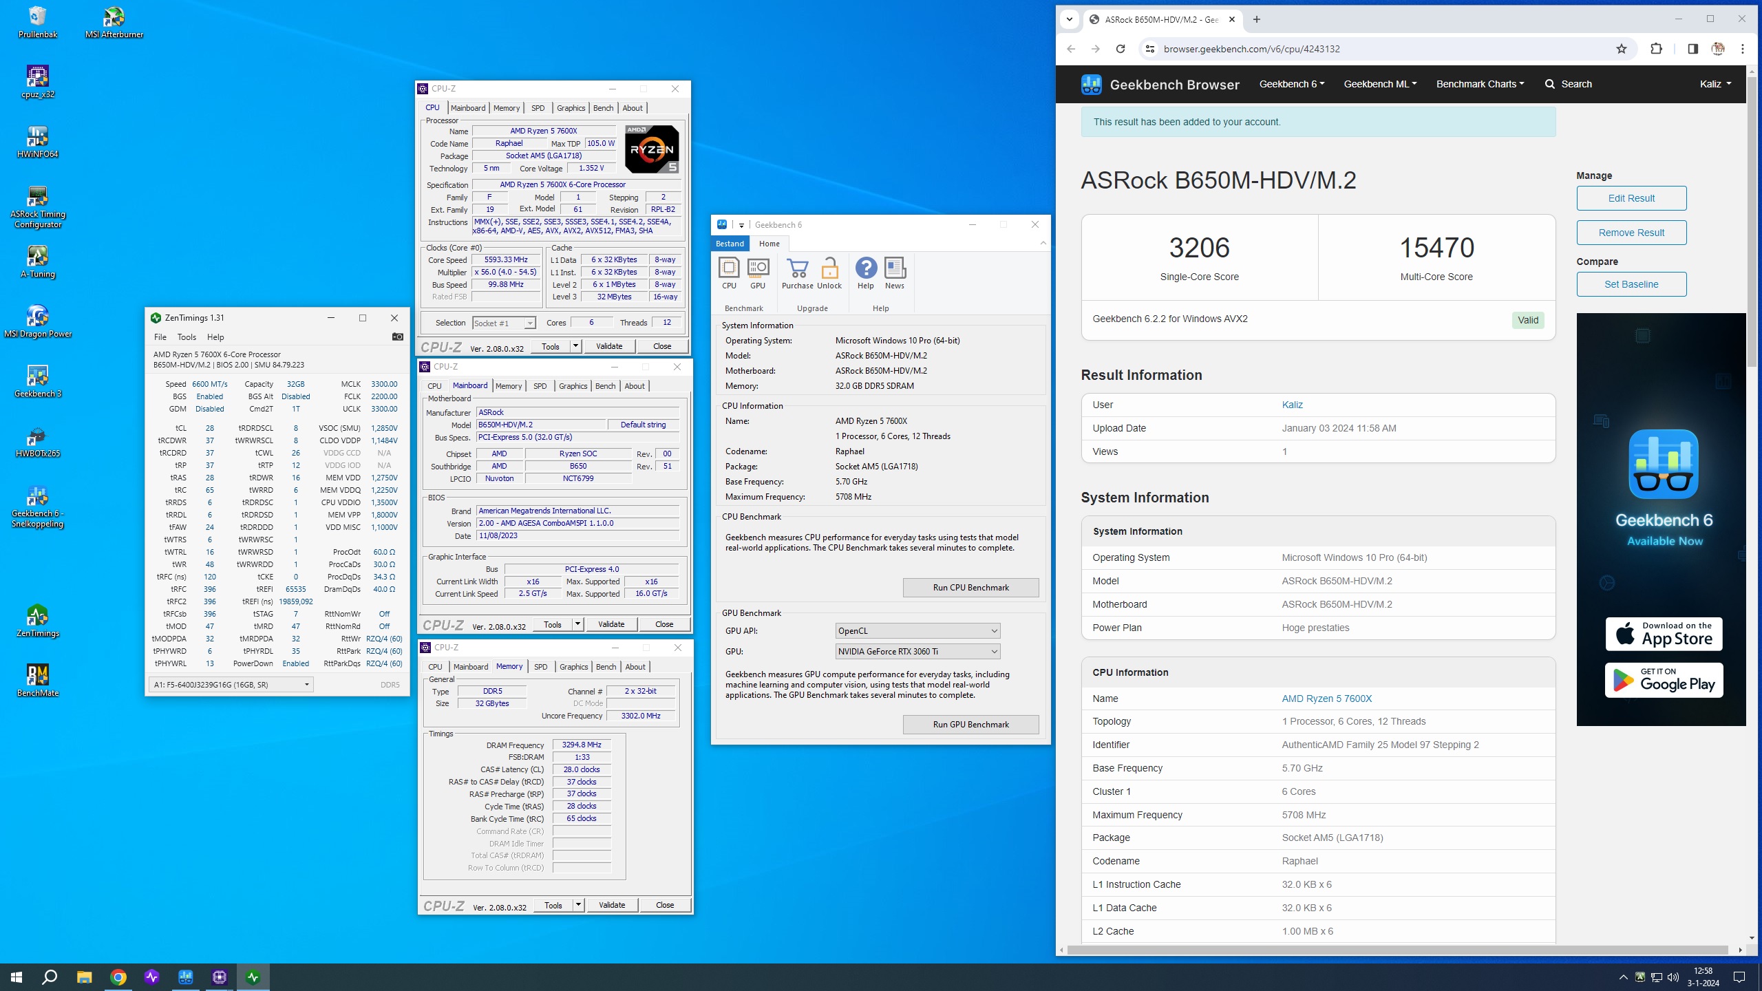
Task: Open ZenTimings memory module dropdown
Action: click(231, 685)
